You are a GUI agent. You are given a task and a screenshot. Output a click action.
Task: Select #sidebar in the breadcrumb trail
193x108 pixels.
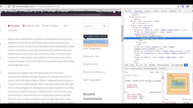coord(152,65)
